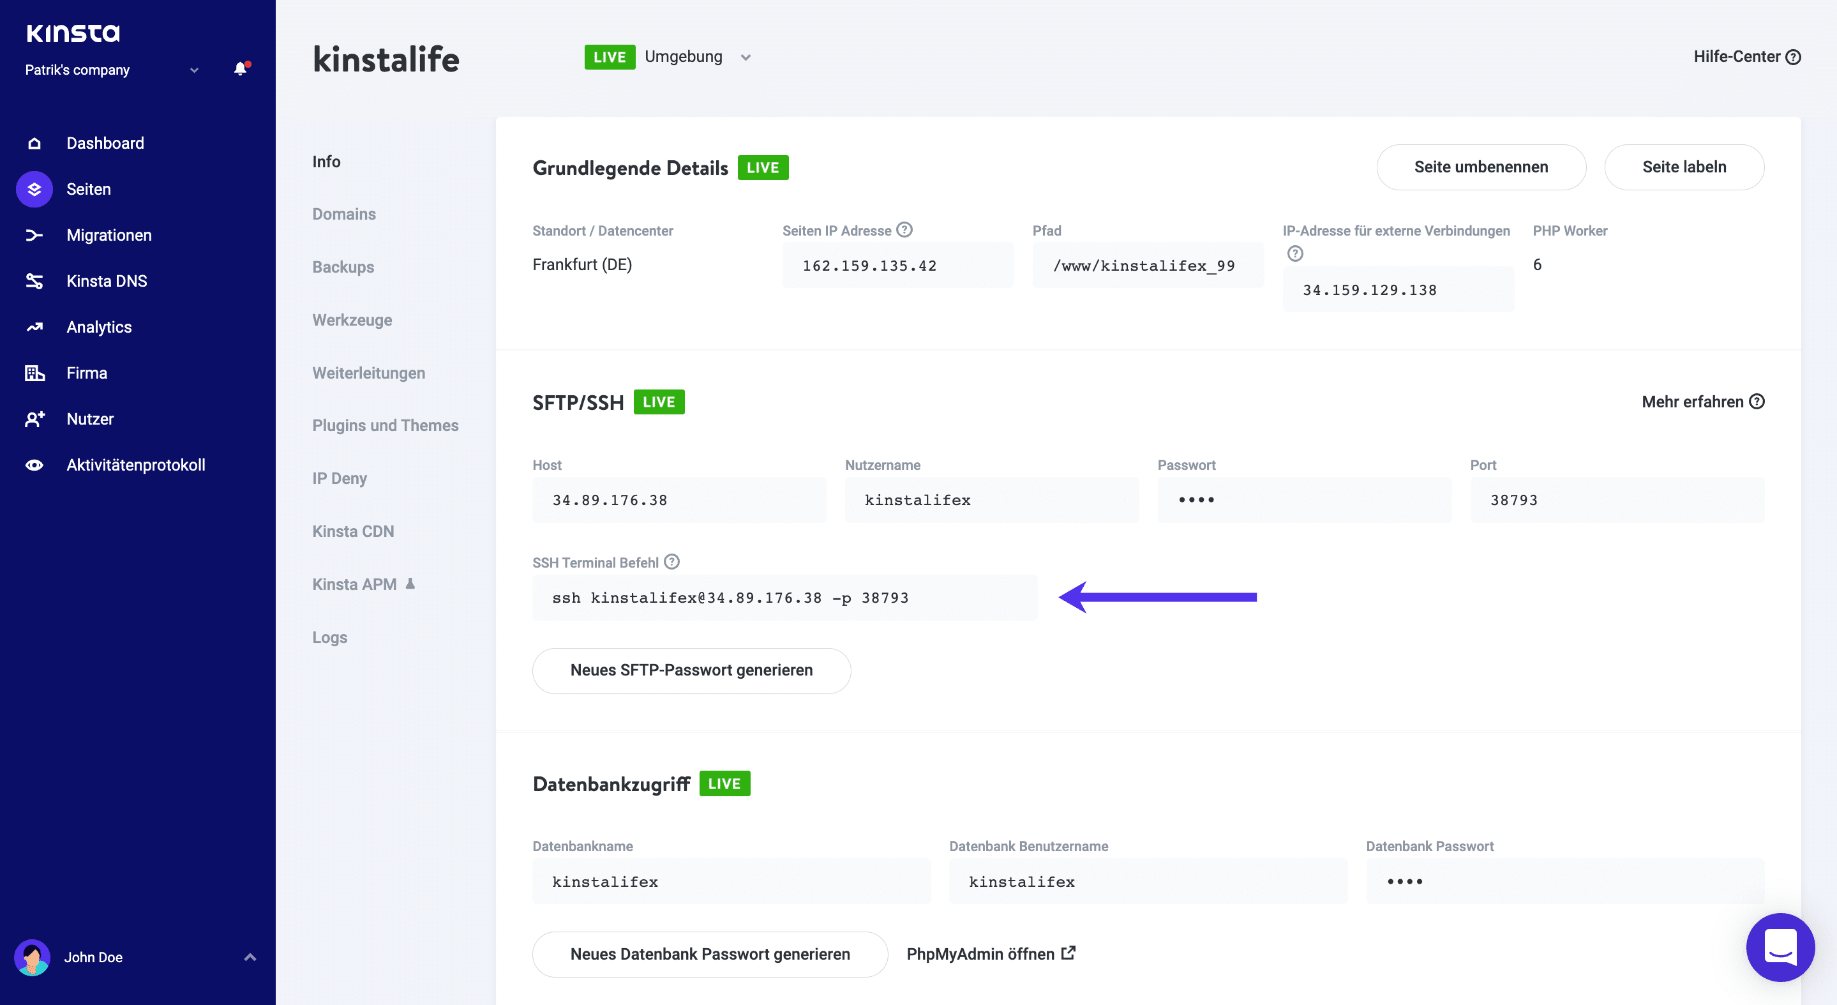1837x1005 pixels.
Task: Click the Kinsta DNS icon
Action: [x=34, y=281]
